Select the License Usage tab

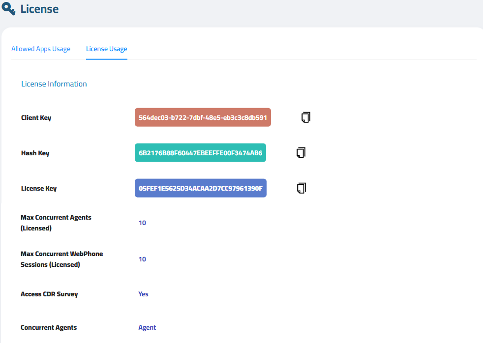[107, 49]
